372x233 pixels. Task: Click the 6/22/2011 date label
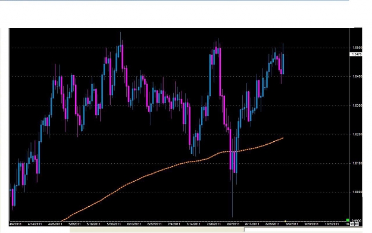pyautogui.click(x=154, y=224)
